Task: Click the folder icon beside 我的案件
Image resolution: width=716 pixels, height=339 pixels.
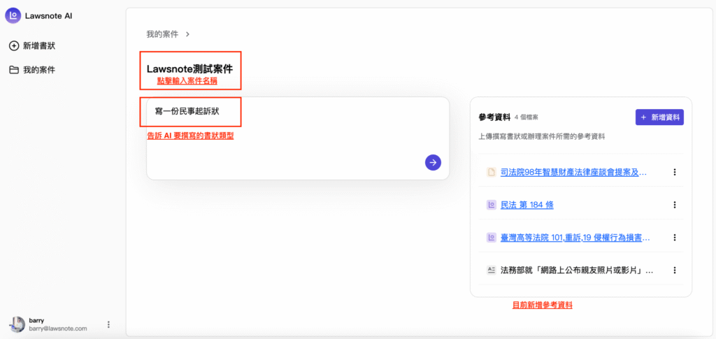Action: pos(13,70)
